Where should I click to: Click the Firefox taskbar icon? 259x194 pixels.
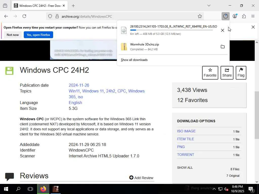(43, 189)
